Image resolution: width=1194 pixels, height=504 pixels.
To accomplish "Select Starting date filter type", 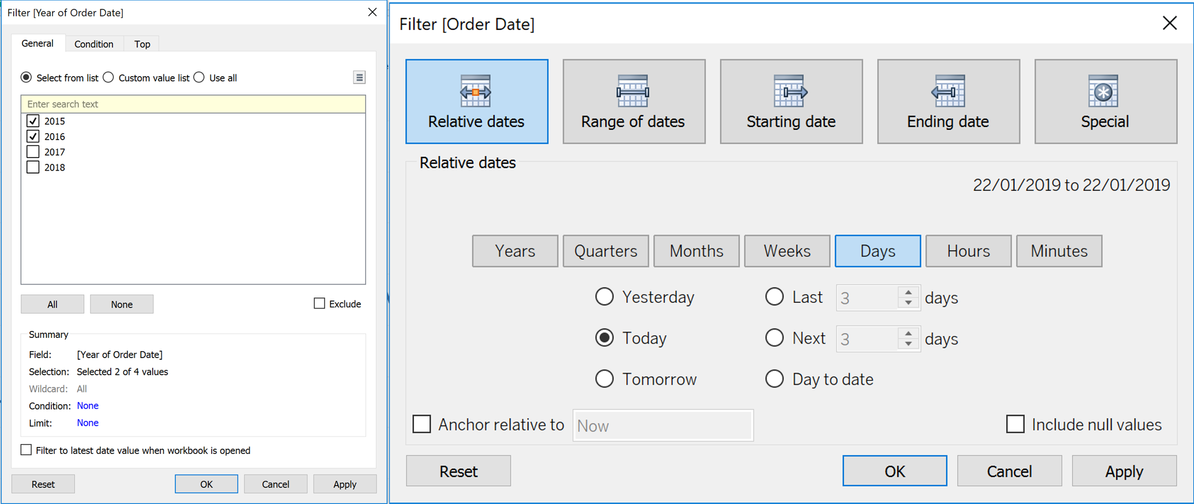I will [x=791, y=101].
